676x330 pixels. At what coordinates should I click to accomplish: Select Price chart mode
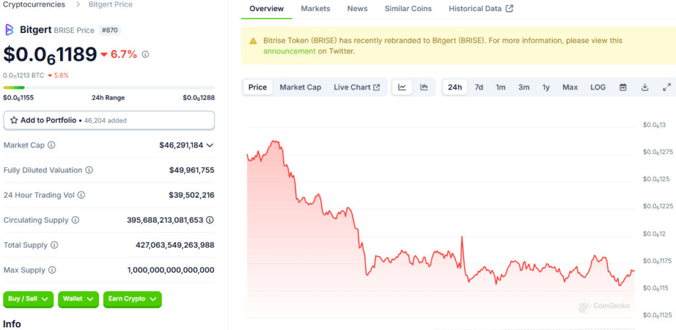pos(258,88)
